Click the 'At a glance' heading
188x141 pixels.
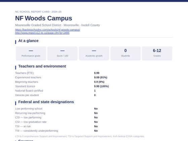pos(29,41)
